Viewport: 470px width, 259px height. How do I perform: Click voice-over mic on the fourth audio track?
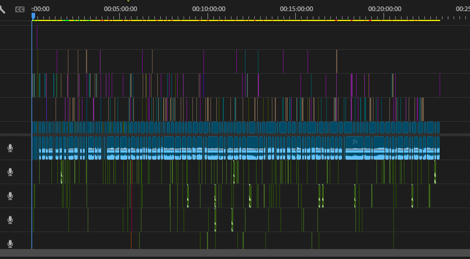click(10, 220)
